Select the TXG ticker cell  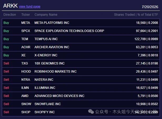pos(24,63)
